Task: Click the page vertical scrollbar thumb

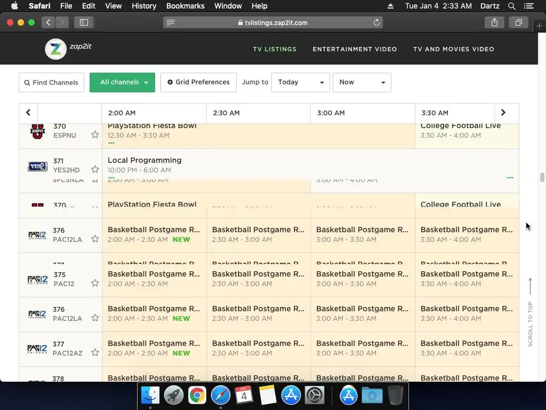Action: 542,177
